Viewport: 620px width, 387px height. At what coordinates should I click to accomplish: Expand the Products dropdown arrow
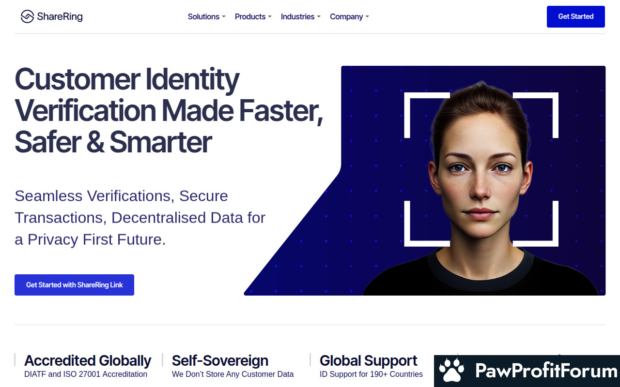pos(270,17)
